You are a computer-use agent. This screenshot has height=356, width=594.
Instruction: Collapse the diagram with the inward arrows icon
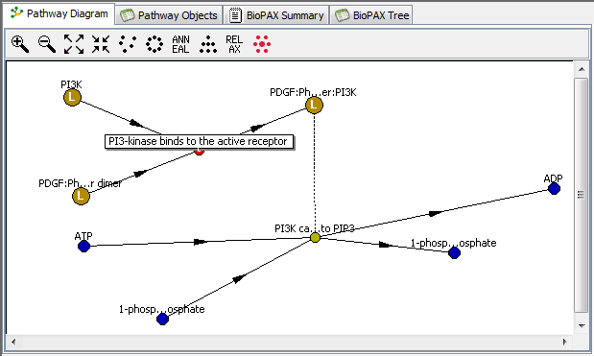(x=101, y=44)
